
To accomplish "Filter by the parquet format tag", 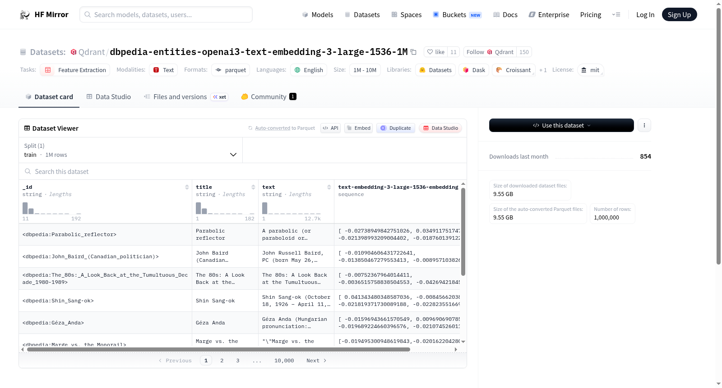I will tap(231, 70).
